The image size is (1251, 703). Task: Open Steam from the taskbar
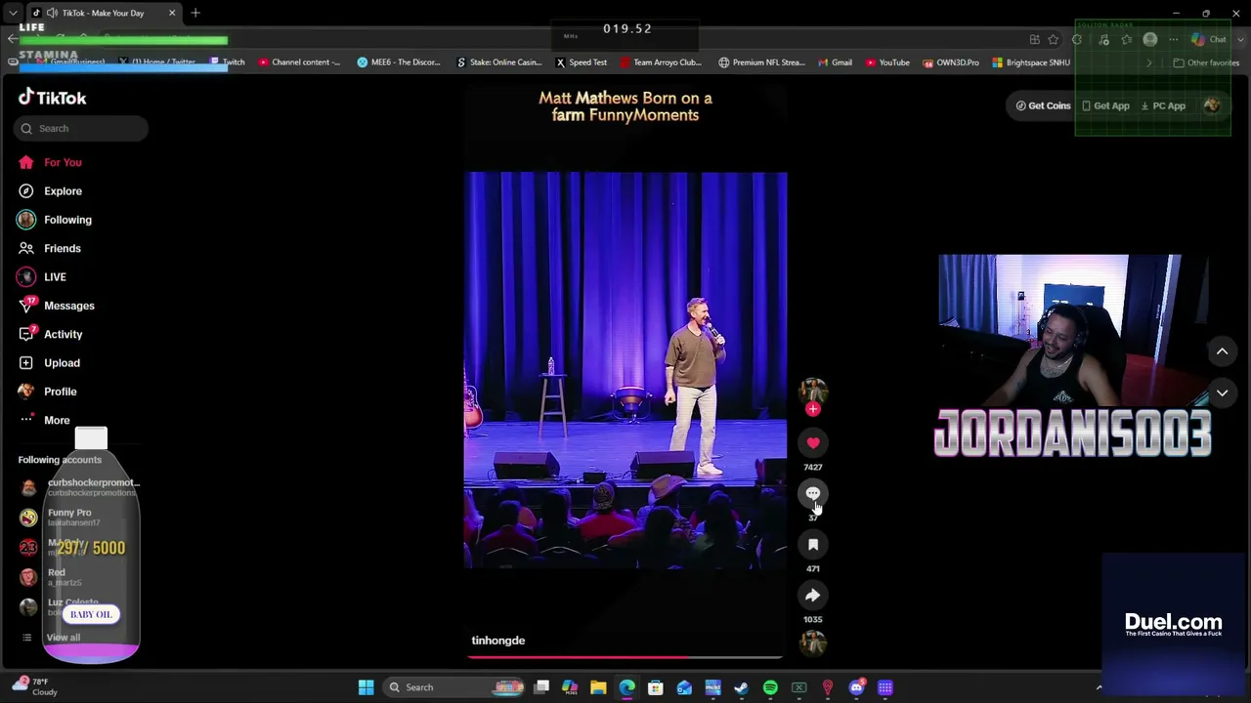click(x=742, y=687)
